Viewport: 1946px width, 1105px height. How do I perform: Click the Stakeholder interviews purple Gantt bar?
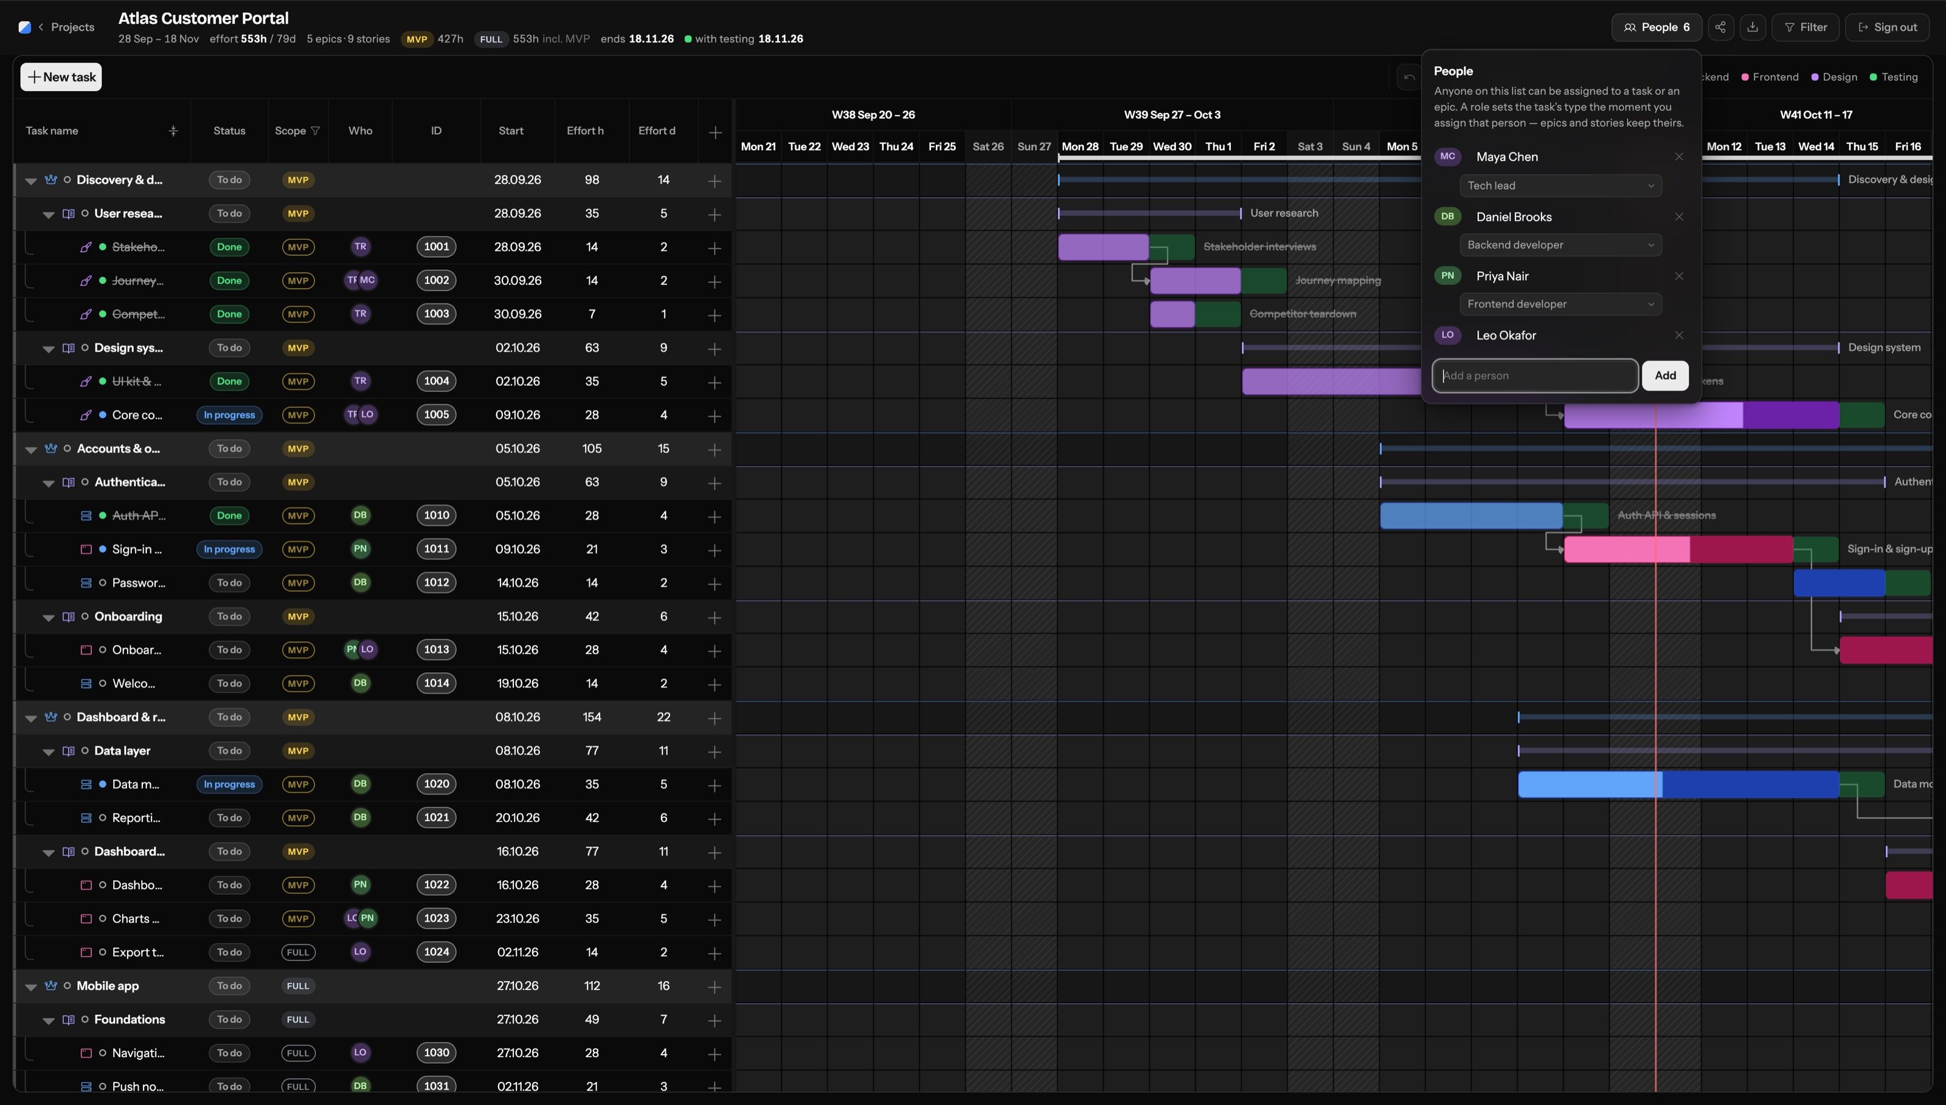(1103, 247)
